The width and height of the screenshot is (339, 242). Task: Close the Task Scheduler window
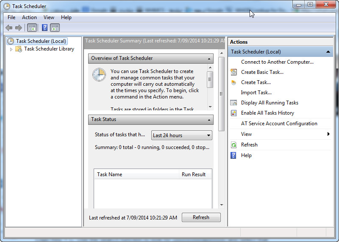tap(326, 4)
